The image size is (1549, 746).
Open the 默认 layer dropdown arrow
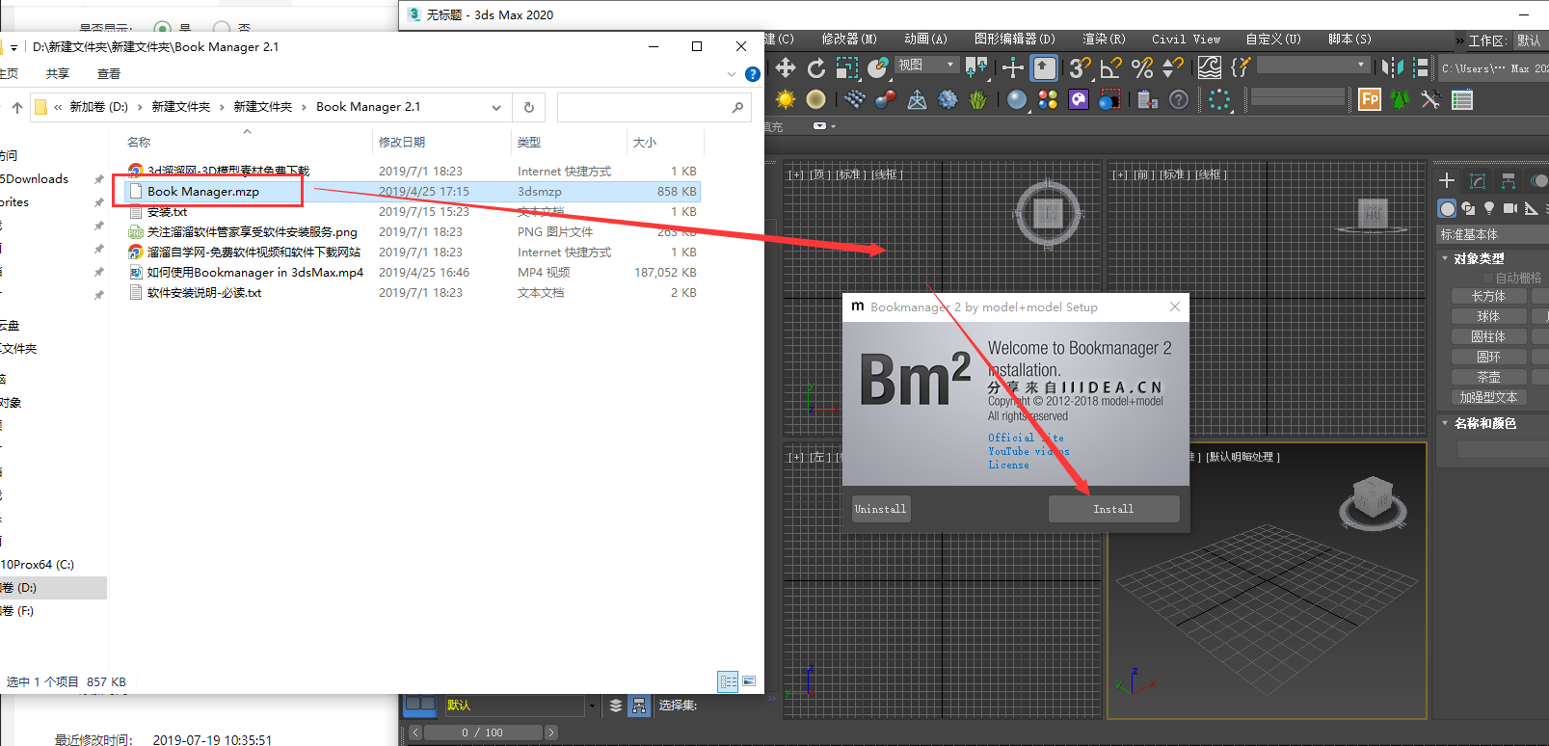point(592,706)
